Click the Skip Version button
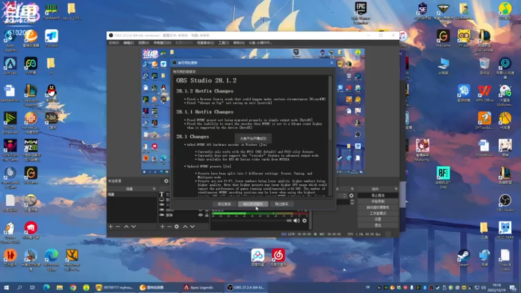This screenshot has height=293, width=521. pyautogui.click(x=282, y=204)
